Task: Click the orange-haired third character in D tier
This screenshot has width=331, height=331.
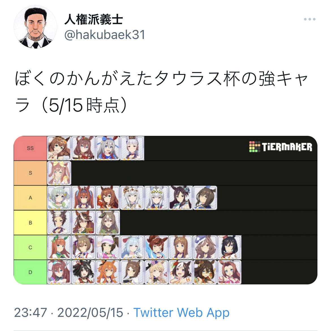Action: 108,272
